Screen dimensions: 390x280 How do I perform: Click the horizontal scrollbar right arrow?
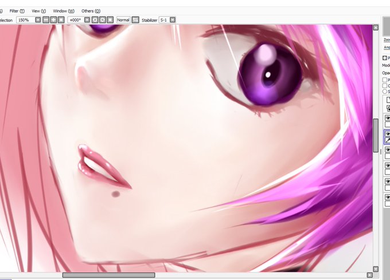370,275
